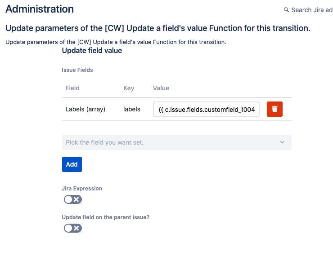Click the 'Issue Fields' label

[x=77, y=70]
